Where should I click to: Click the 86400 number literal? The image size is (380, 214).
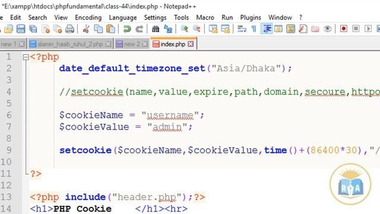[325, 150]
